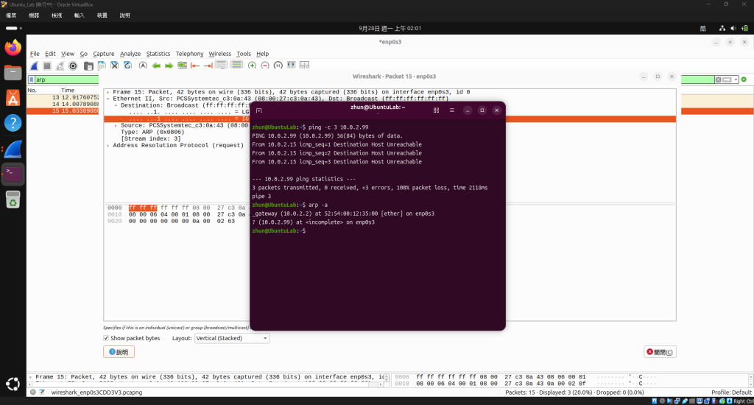Viewport: 754px width, 405px height.
Task: Apply display filter arrow button
Action: (727, 80)
